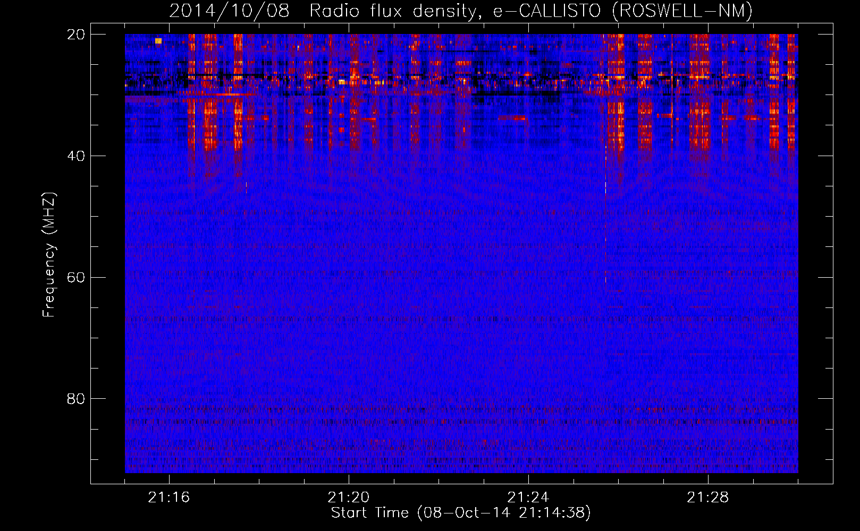Click the 80 MHz frequency tick label
The image size is (860, 531).
[x=76, y=399]
